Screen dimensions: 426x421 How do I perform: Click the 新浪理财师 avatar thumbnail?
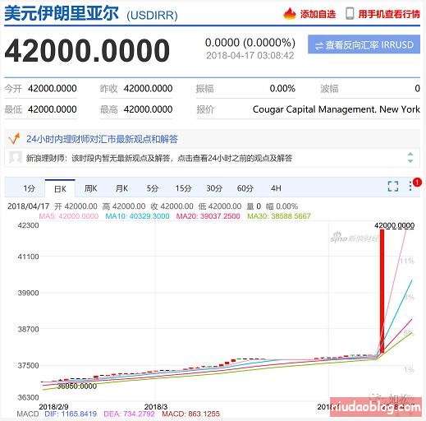16,158
